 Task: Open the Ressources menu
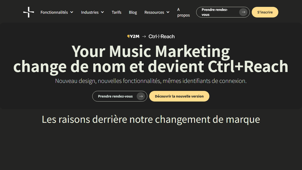coord(154,12)
